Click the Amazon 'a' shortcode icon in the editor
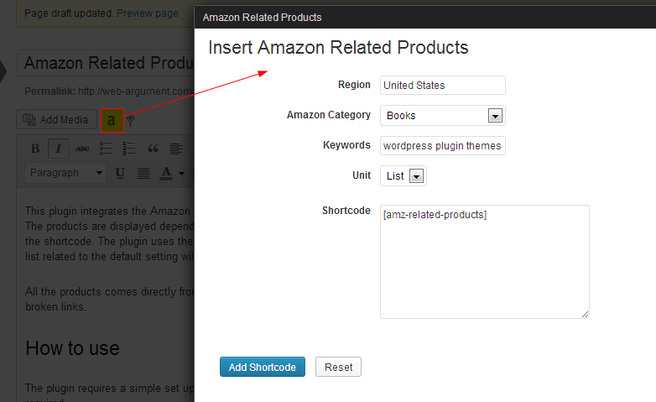The width and height of the screenshot is (656, 402). tap(112, 121)
